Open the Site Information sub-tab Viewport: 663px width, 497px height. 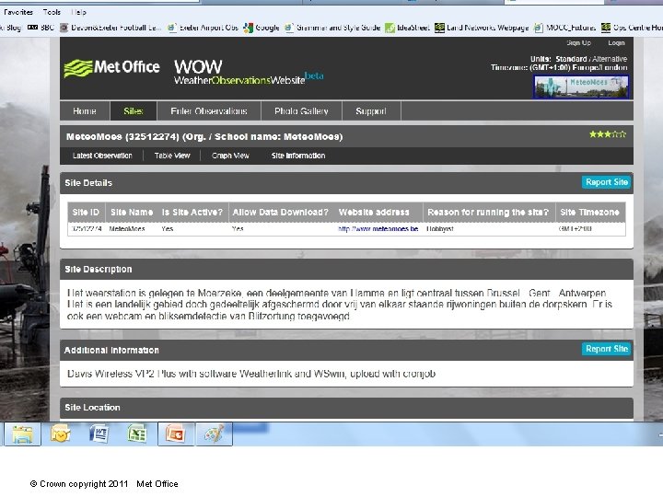298,156
